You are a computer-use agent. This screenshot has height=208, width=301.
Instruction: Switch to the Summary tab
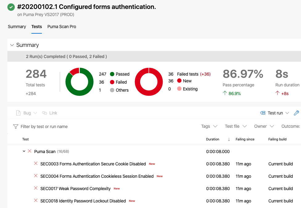(x=17, y=27)
